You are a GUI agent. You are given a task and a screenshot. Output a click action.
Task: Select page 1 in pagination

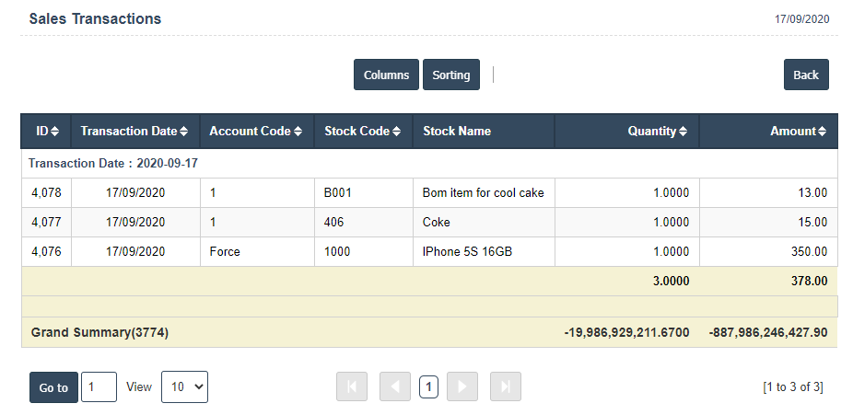(428, 387)
